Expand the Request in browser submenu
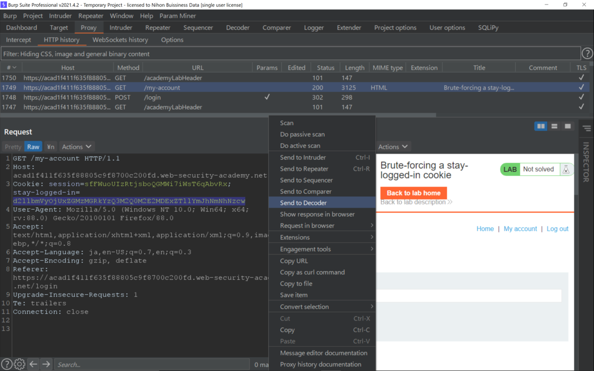Viewport: 594px width, 371px height. [322, 226]
